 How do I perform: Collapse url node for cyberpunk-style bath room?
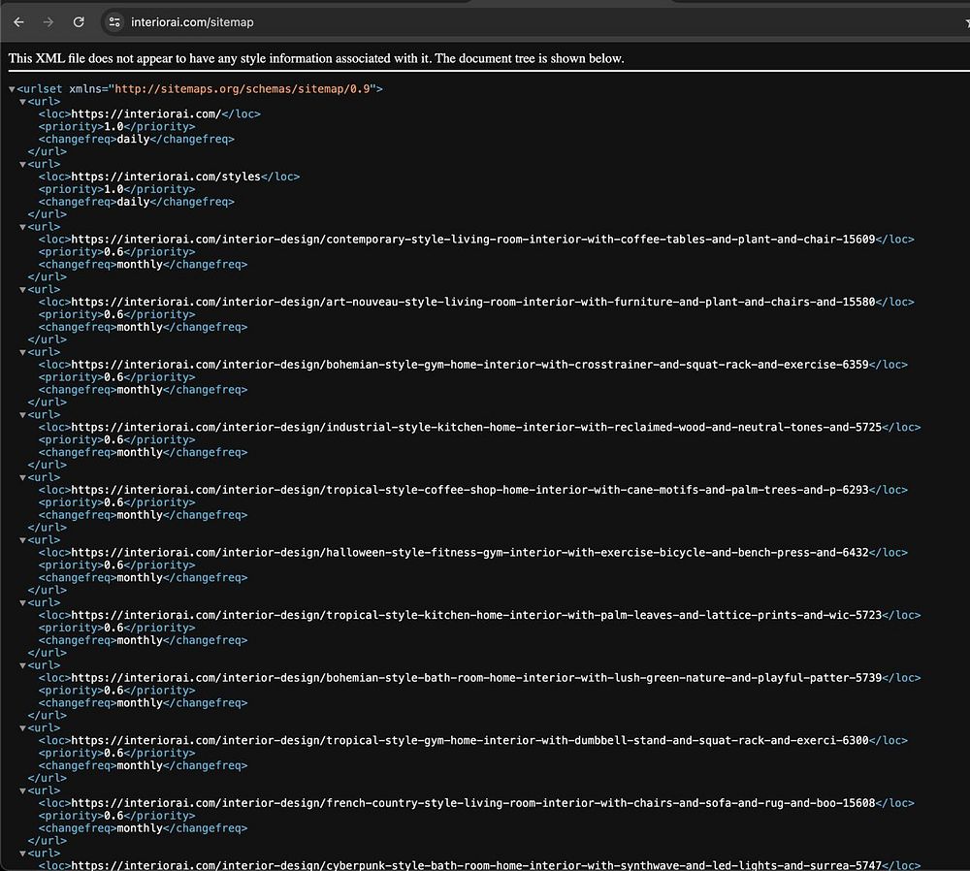pyautogui.click(x=23, y=854)
